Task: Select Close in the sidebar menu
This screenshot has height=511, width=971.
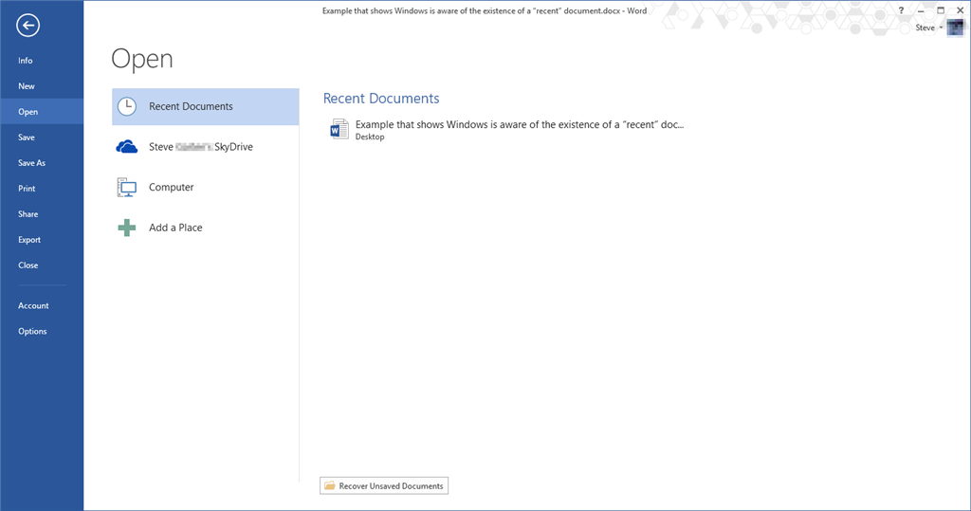Action: (x=42, y=265)
